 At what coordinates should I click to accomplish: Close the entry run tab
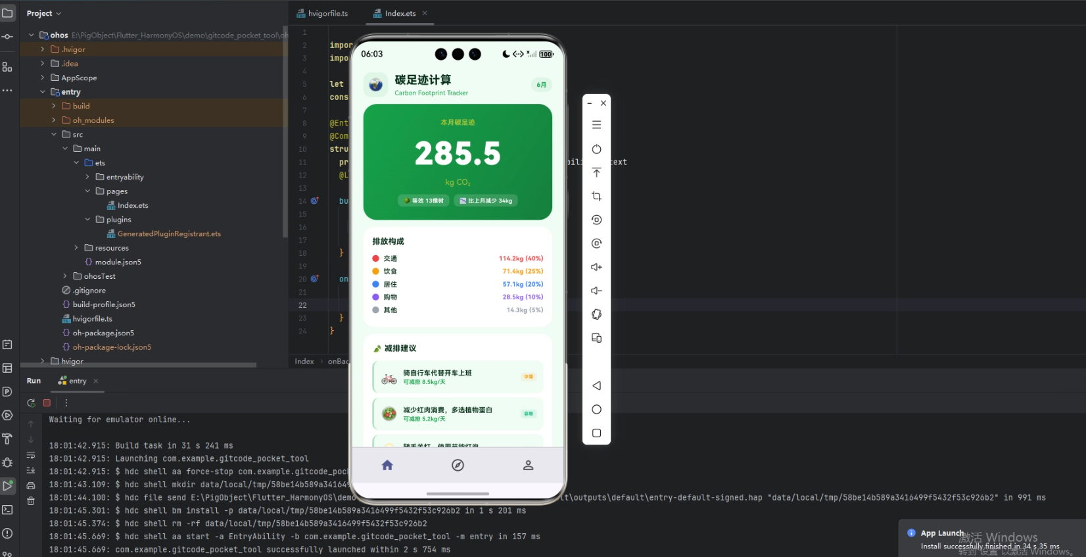click(96, 381)
